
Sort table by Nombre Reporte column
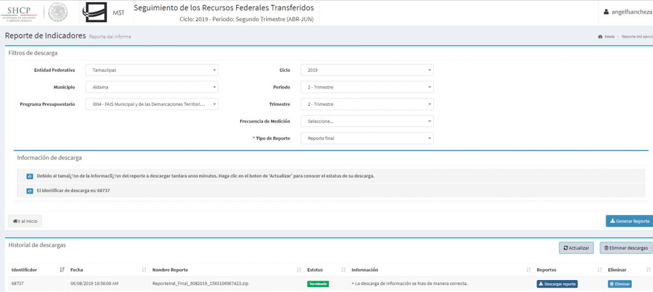[x=299, y=270]
